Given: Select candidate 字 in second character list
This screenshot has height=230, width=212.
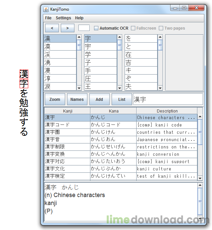Looking at the screenshot, I should (101, 39).
